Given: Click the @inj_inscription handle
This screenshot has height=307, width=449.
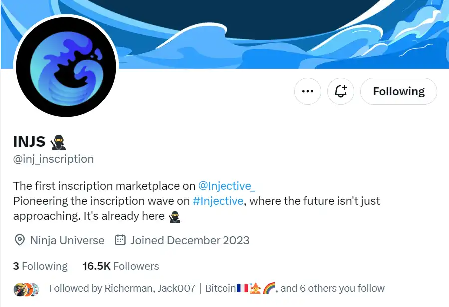Looking at the screenshot, I should click(53, 159).
